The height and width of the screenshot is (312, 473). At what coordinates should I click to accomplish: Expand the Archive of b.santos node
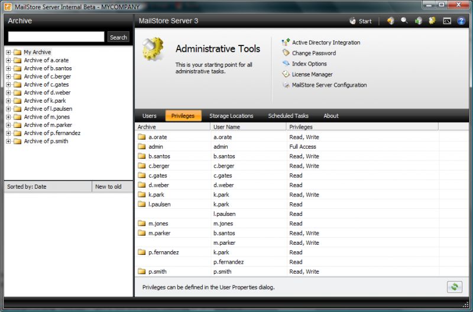click(x=8, y=68)
